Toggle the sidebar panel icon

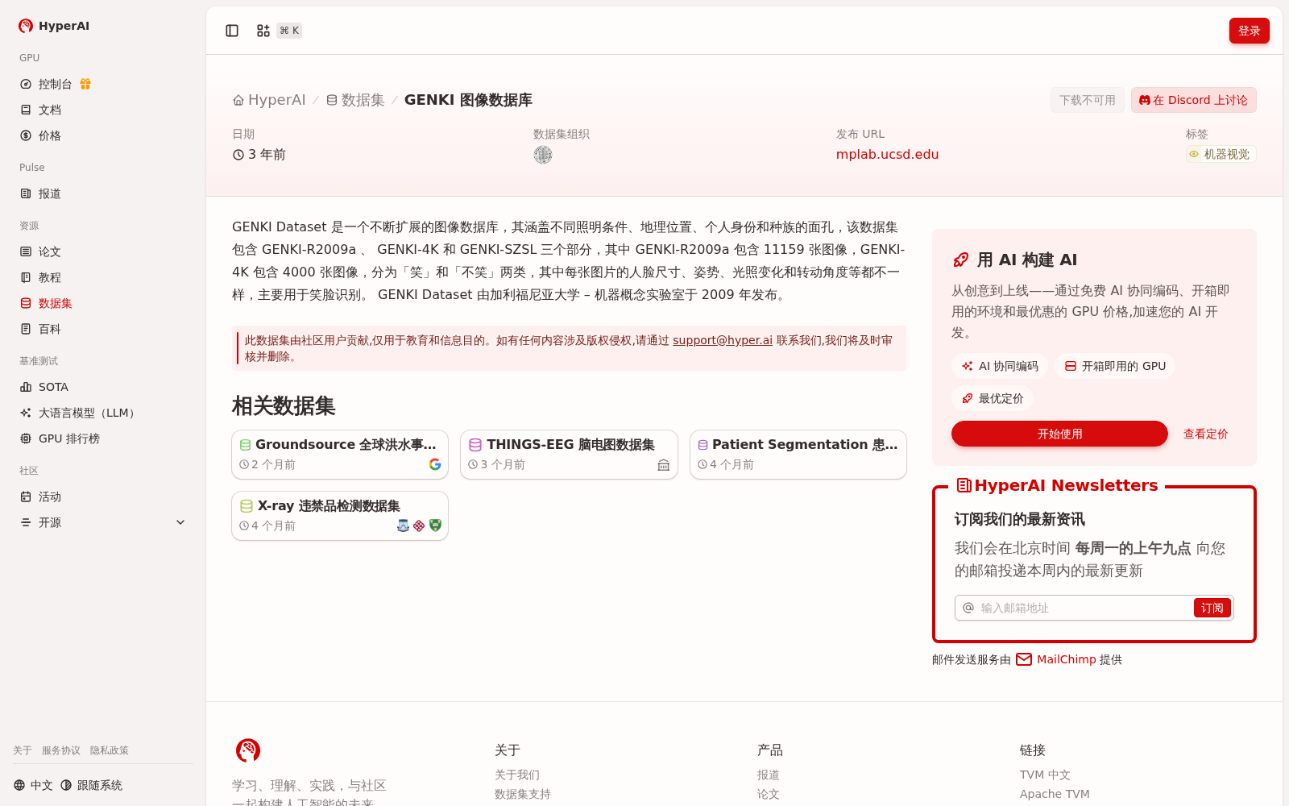coord(232,31)
